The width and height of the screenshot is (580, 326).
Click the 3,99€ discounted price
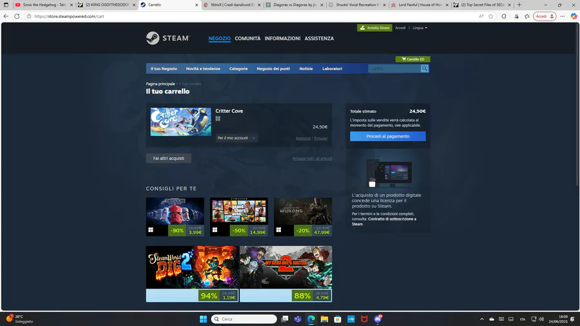(195, 233)
